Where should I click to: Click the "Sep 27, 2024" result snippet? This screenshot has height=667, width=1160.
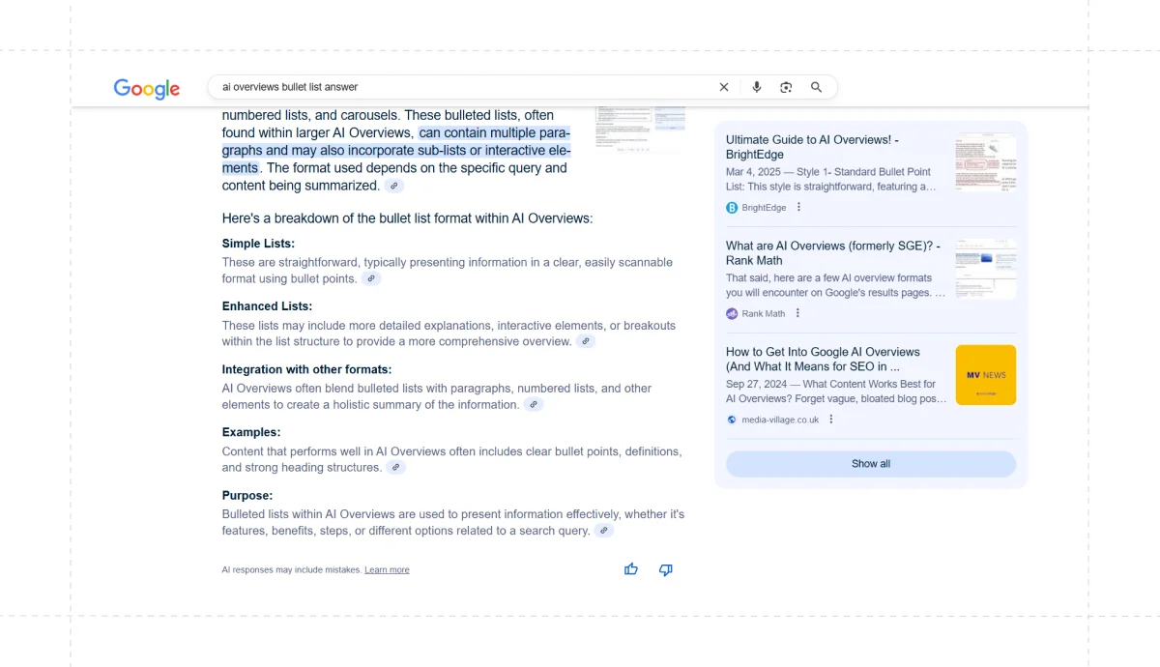pyautogui.click(x=836, y=391)
